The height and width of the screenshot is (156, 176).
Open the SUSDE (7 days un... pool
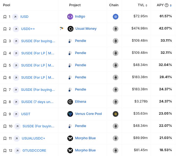click(x=37, y=102)
